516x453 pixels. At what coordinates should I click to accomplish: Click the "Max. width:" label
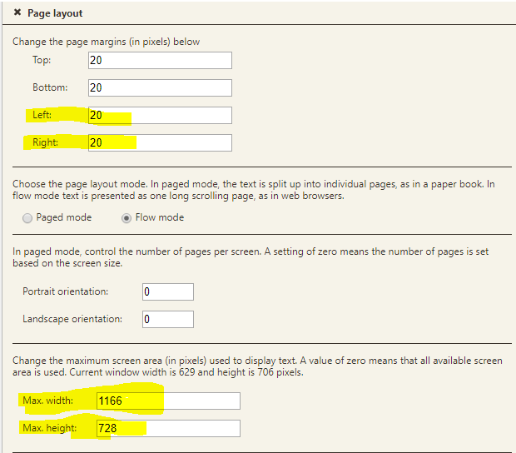pyautogui.click(x=49, y=401)
